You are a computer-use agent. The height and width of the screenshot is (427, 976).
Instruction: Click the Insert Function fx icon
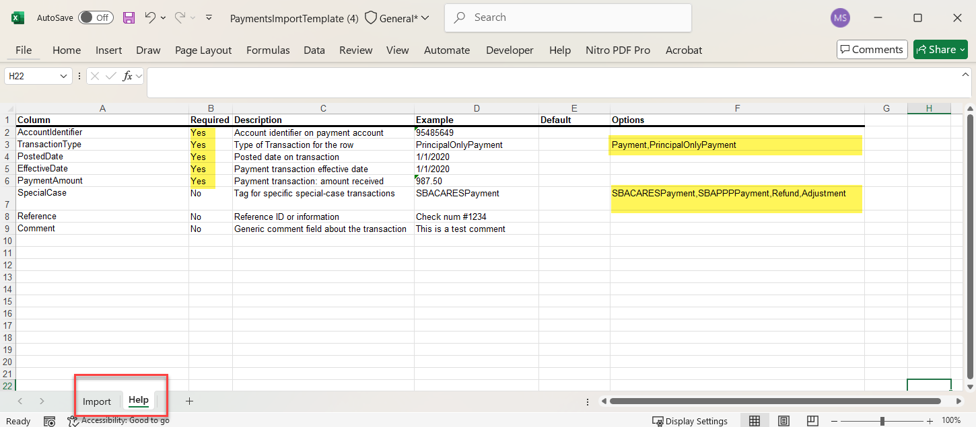click(127, 76)
